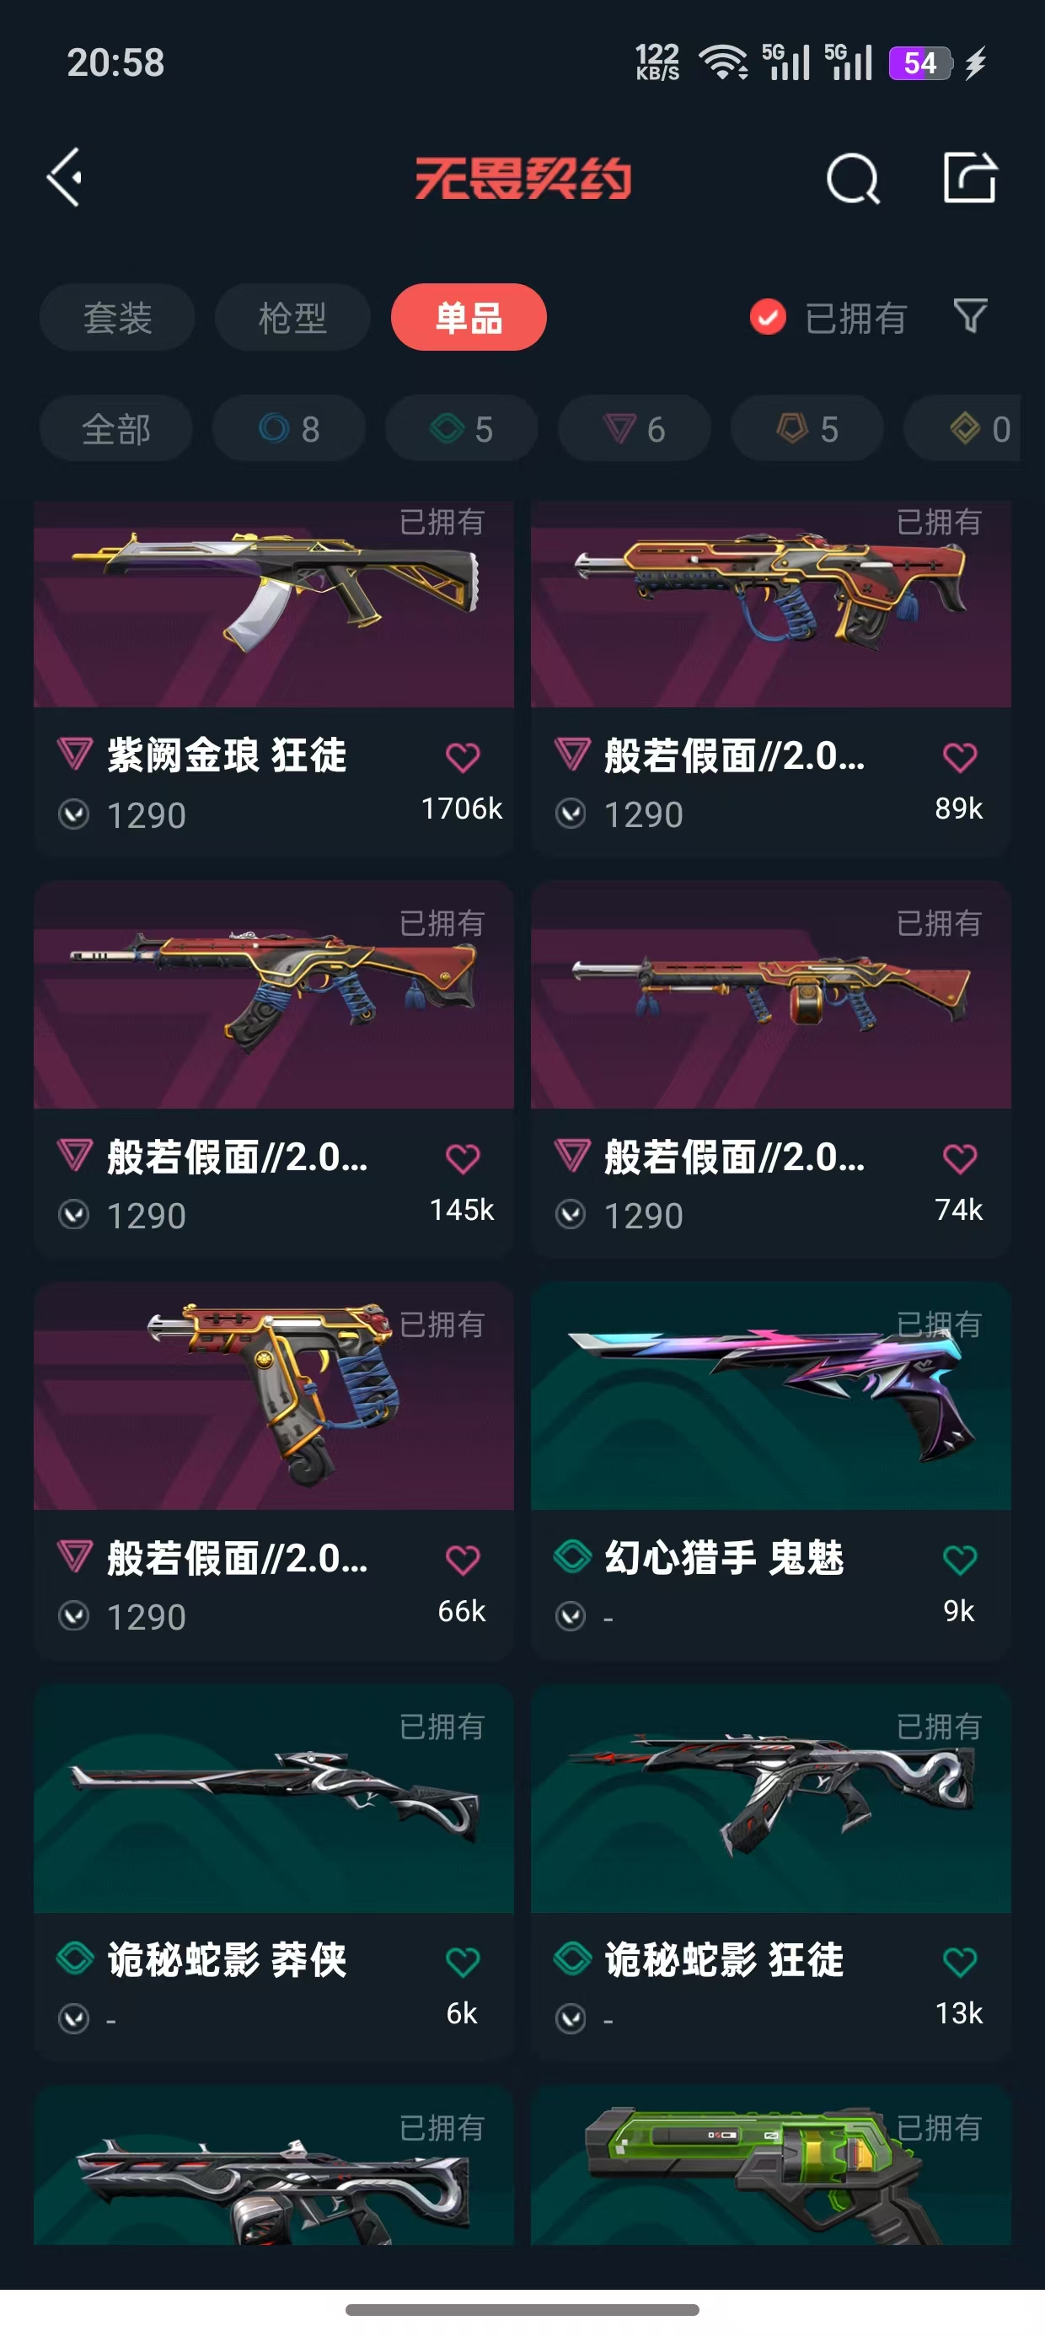Open the 紫阙金琅 狂徒 rifle thumbnail
The width and height of the screenshot is (1045, 2337).
pyautogui.click(x=274, y=604)
